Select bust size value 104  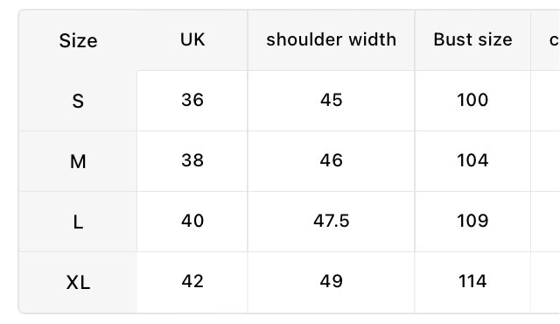(472, 161)
